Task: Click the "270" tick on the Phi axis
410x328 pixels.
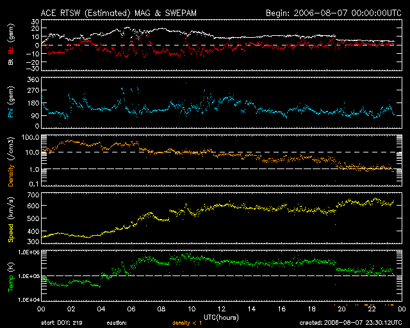Action: pos(33,90)
